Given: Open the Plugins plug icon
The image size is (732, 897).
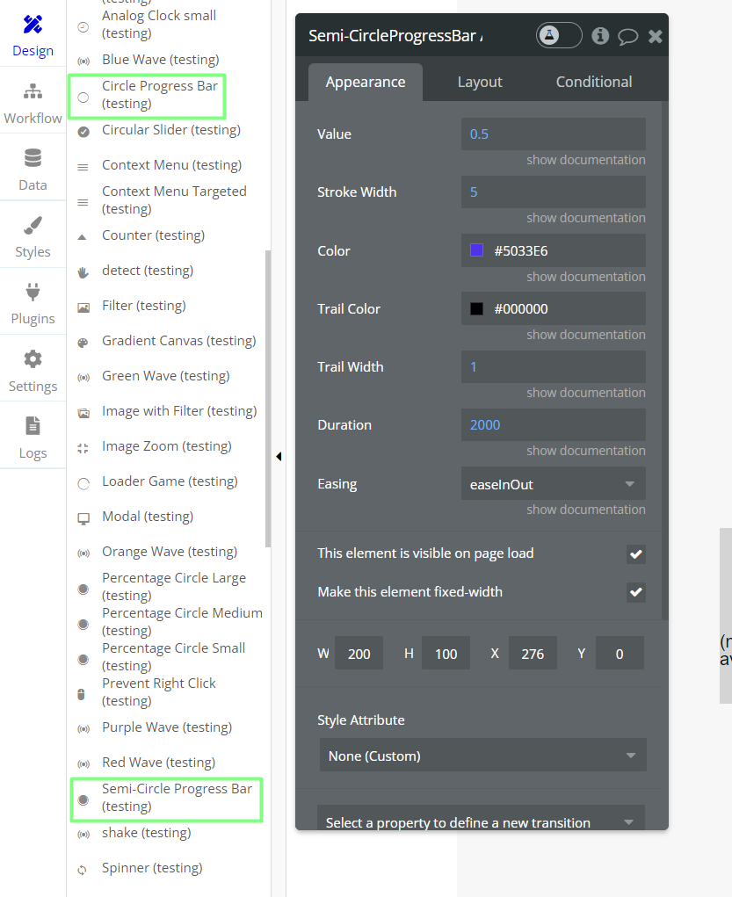Looking at the screenshot, I should 33,292.
